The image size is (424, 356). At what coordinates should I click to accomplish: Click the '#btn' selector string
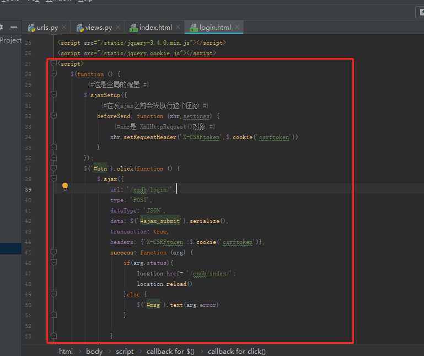point(100,169)
